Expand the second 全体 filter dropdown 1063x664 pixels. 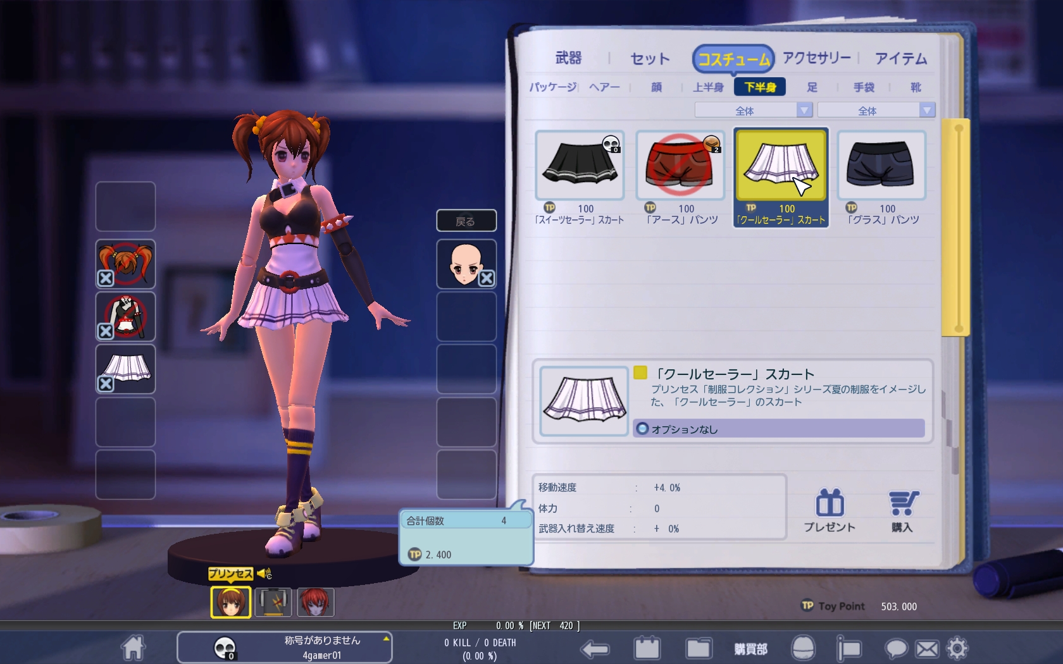click(926, 111)
